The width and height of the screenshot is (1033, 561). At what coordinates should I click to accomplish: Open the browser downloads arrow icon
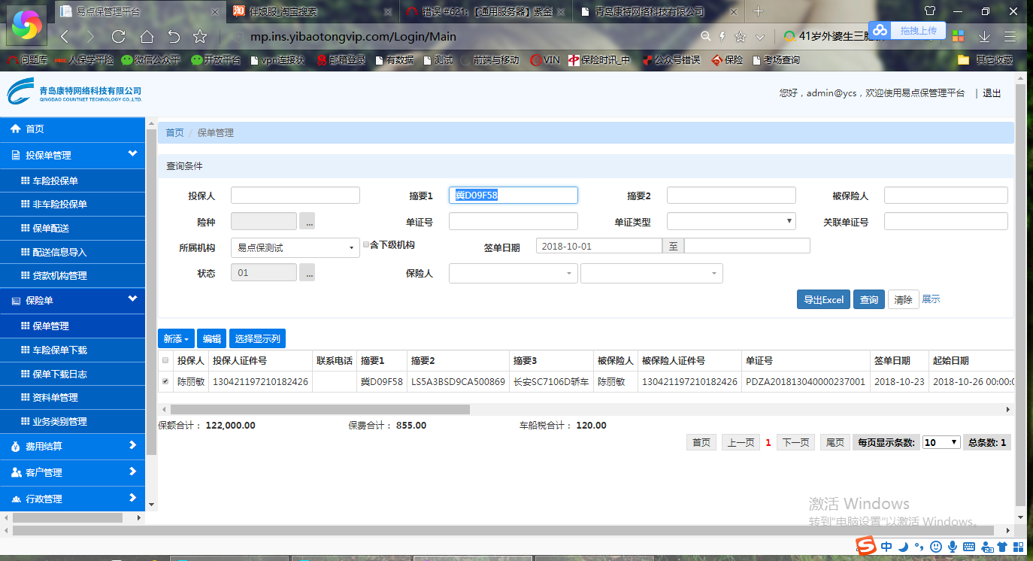point(983,36)
